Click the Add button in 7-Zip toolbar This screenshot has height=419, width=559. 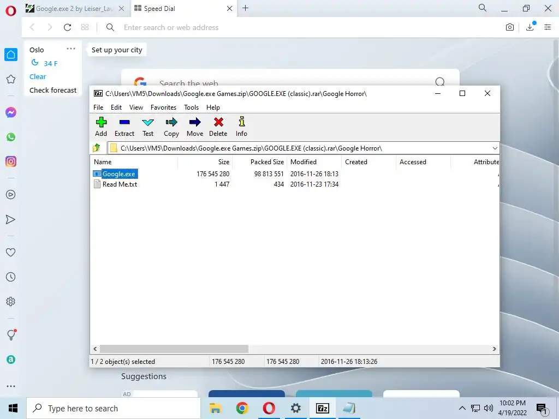[x=101, y=127]
